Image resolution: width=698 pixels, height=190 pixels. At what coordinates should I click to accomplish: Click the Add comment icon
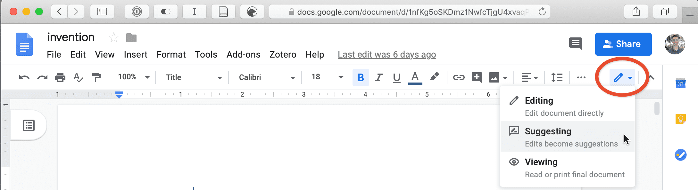(477, 77)
